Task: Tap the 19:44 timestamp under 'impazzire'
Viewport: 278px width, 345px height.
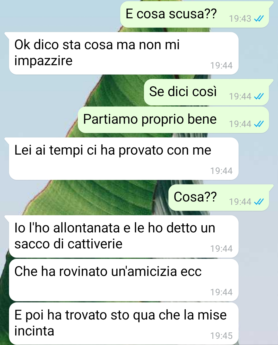Action: click(x=221, y=66)
